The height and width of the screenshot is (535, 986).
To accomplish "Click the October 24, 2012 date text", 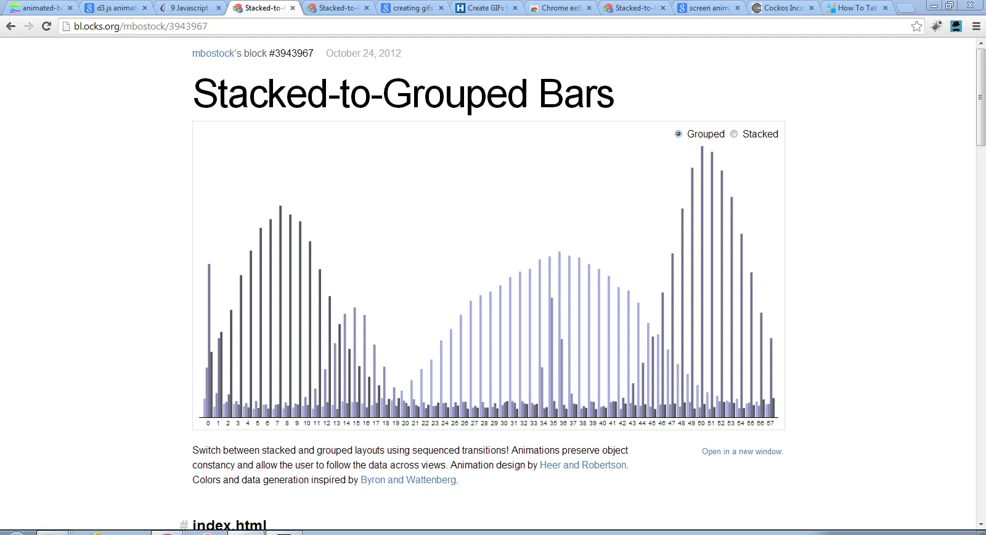I will coord(364,53).
